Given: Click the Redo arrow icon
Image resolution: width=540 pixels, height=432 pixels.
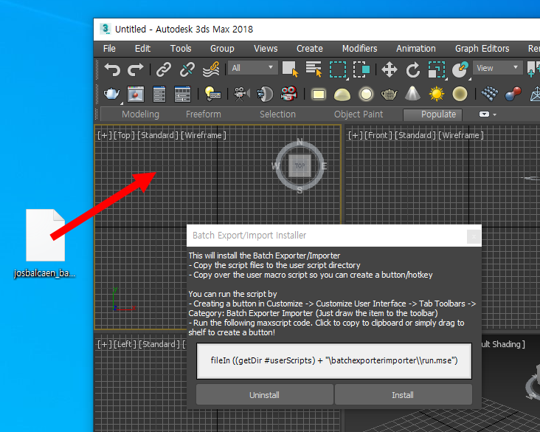Looking at the screenshot, I should tap(135, 69).
